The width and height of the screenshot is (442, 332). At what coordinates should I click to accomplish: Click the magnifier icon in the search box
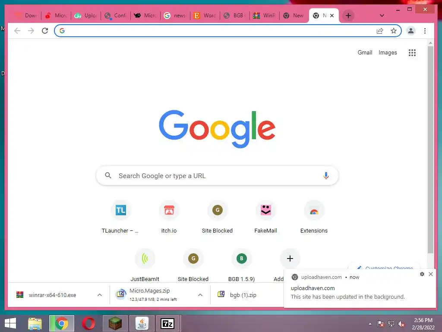[x=108, y=176]
